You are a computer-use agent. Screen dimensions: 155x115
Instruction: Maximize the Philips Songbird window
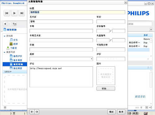(149, 4)
